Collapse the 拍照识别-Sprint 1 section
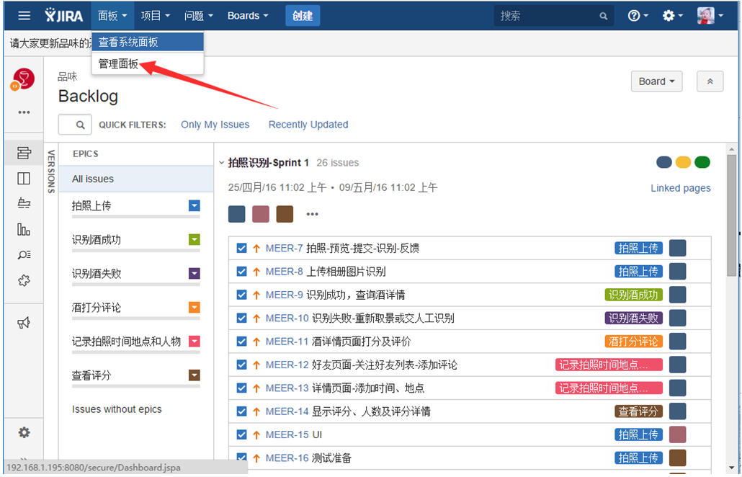Viewport: 742px width, 477px height. point(221,163)
